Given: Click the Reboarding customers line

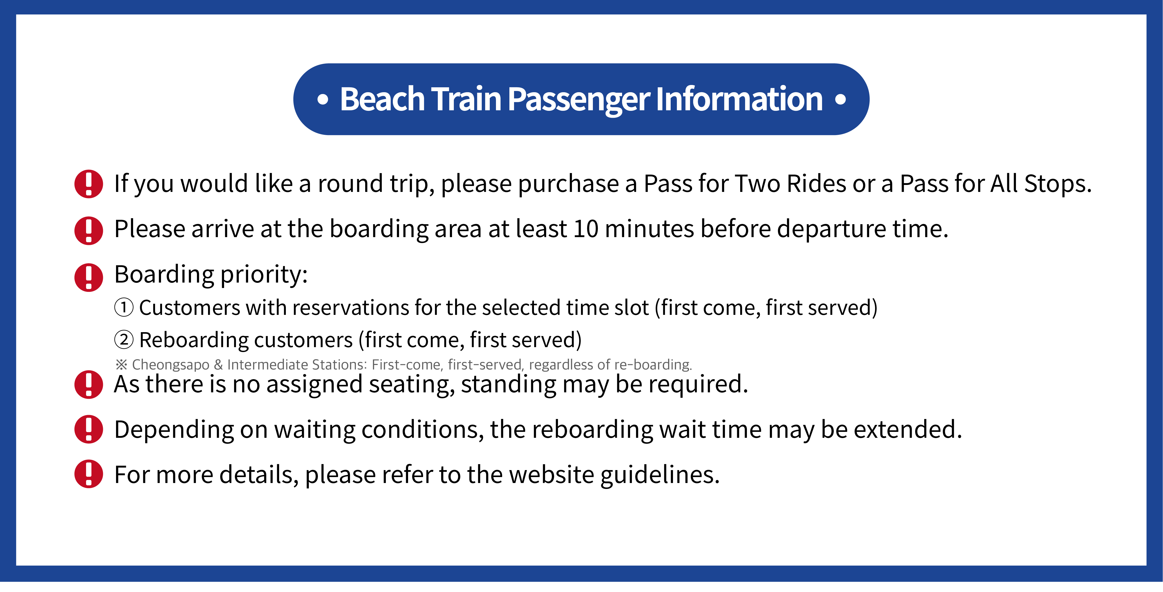Looking at the screenshot, I should click(360, 340).
